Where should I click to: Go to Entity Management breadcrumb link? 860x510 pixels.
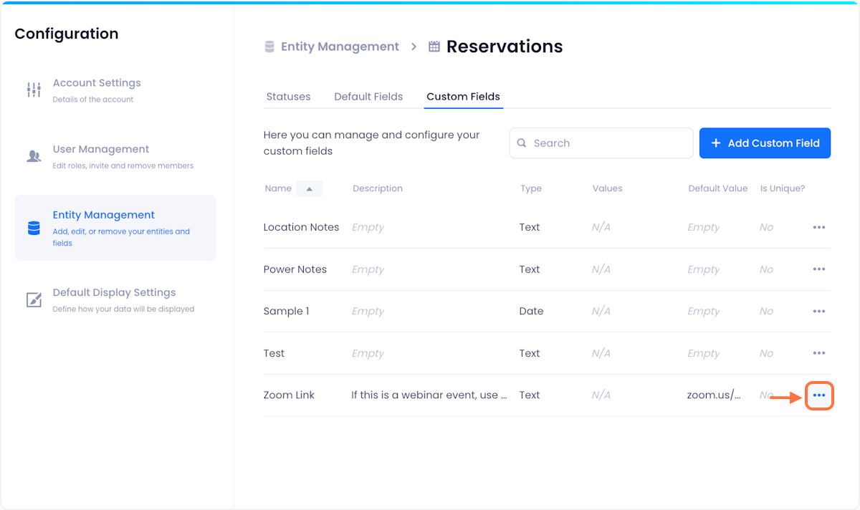pyautogui.click(x=340, y=47)
